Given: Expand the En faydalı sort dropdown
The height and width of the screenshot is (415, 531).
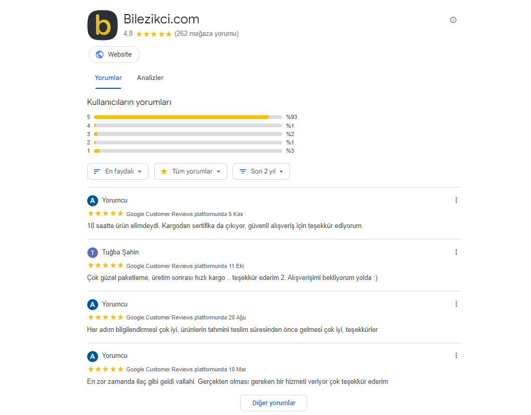Looking at the screenshot, I should 118,171.
